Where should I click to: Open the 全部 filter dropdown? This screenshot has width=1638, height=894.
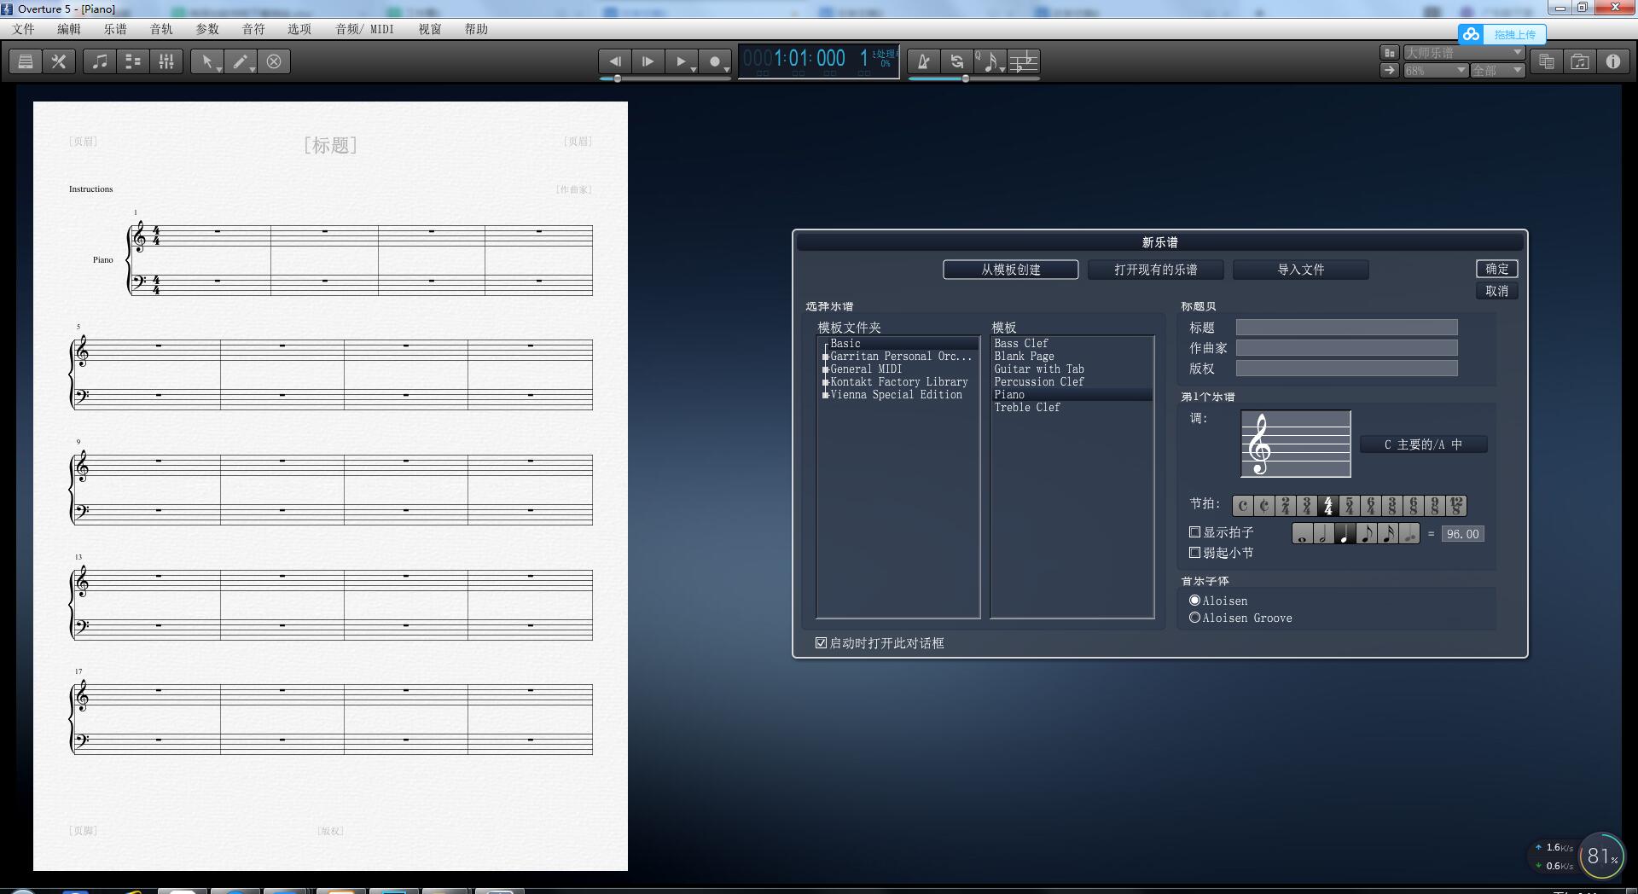tap(1499, 70)
